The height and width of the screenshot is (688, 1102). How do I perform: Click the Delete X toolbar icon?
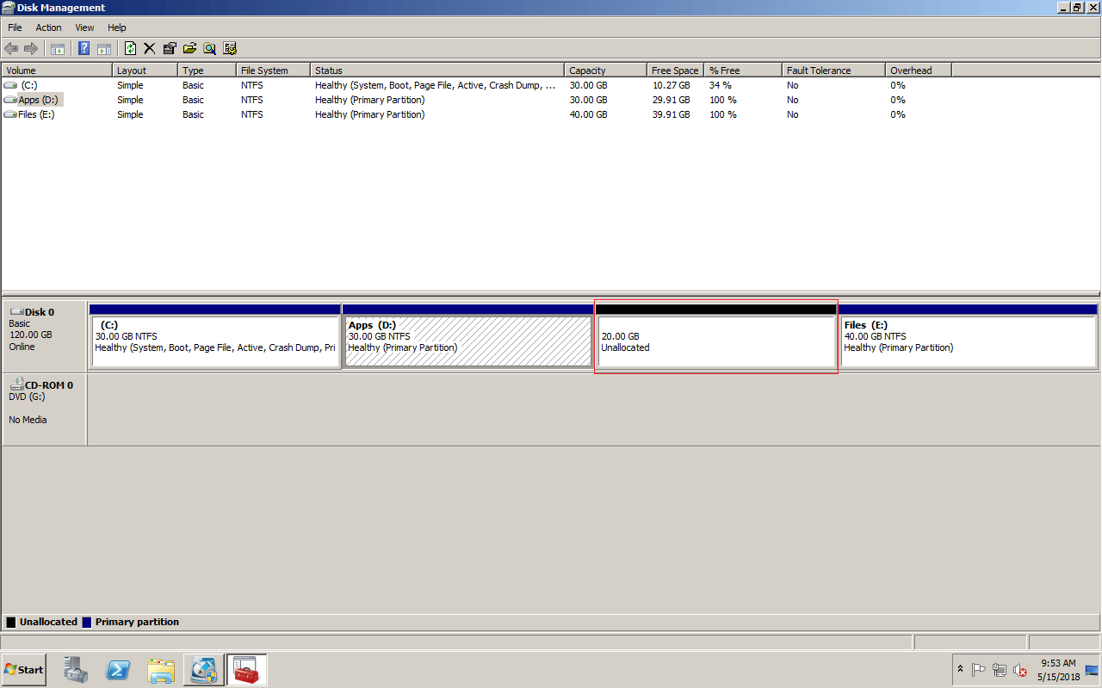150,48
